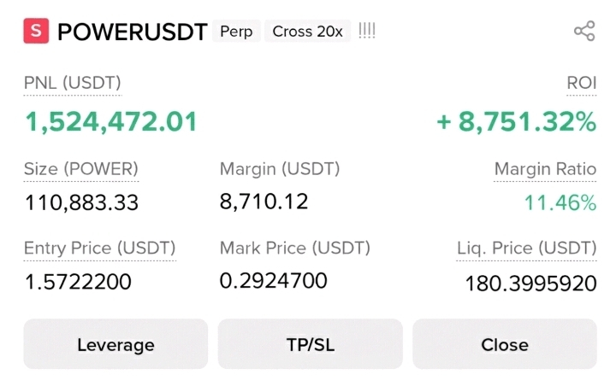Tap the PNL value 1,524,472.01
The height and width of the screenshot is (386, 616).
(110, 121)
